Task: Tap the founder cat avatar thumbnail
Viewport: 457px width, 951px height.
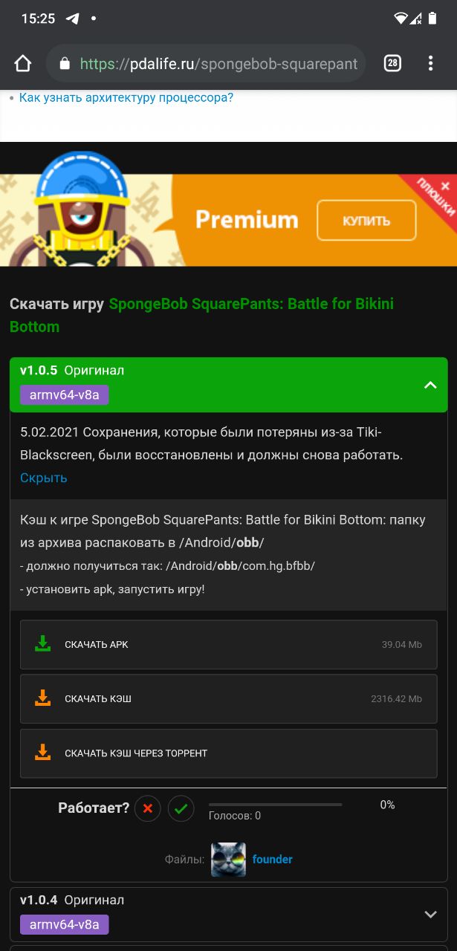Action: point(228,860)
